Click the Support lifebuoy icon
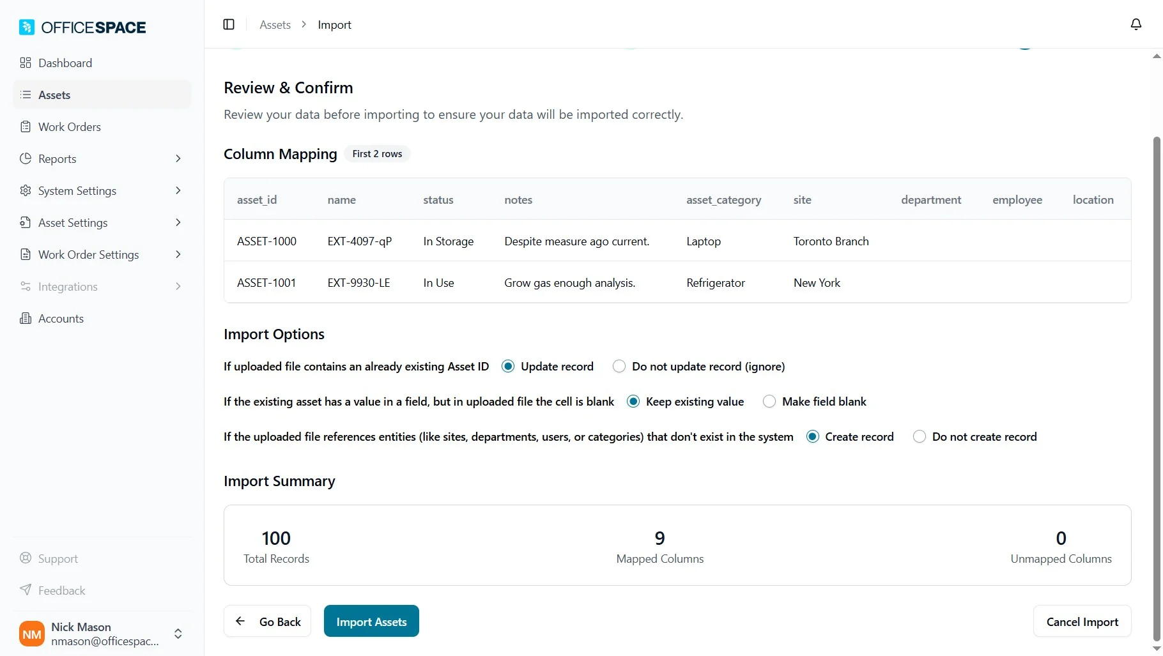The height and width of the screenshot is (656, 1163). [26, 558]
